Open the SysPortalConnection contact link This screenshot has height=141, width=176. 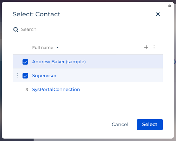(56, 90)
